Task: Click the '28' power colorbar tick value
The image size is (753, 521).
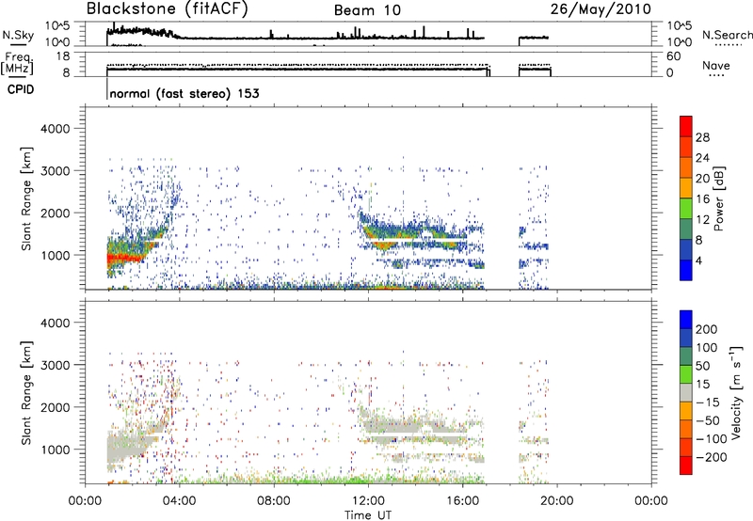Action: 702,137
